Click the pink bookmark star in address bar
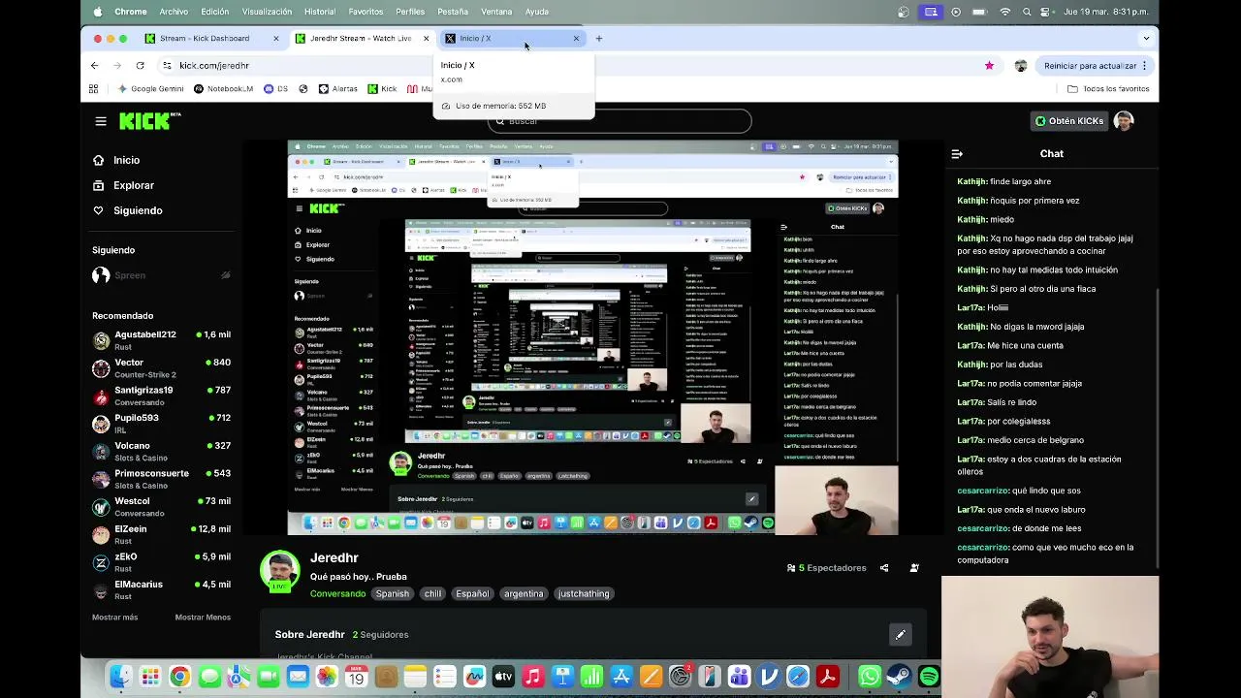The height and width of the screenshot is (698, 1241). coord(989,65)
